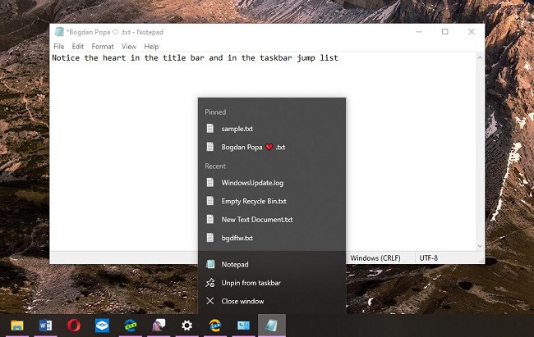Maximize the Notepad window
This screenshot has height=337, width=534.
point(444,32)
